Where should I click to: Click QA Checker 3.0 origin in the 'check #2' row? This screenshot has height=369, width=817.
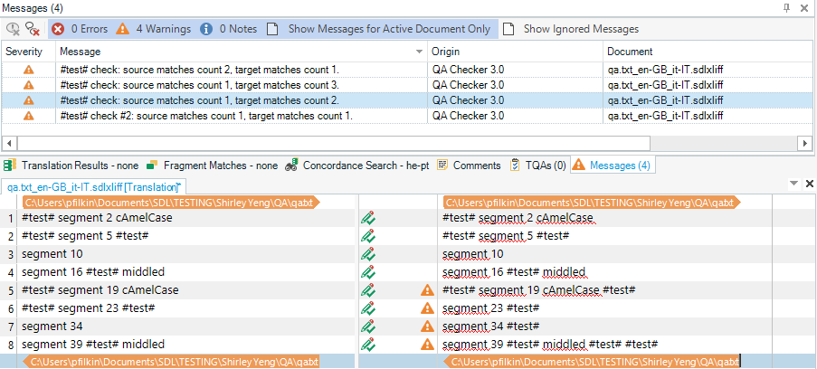click(x=468, y=116)
